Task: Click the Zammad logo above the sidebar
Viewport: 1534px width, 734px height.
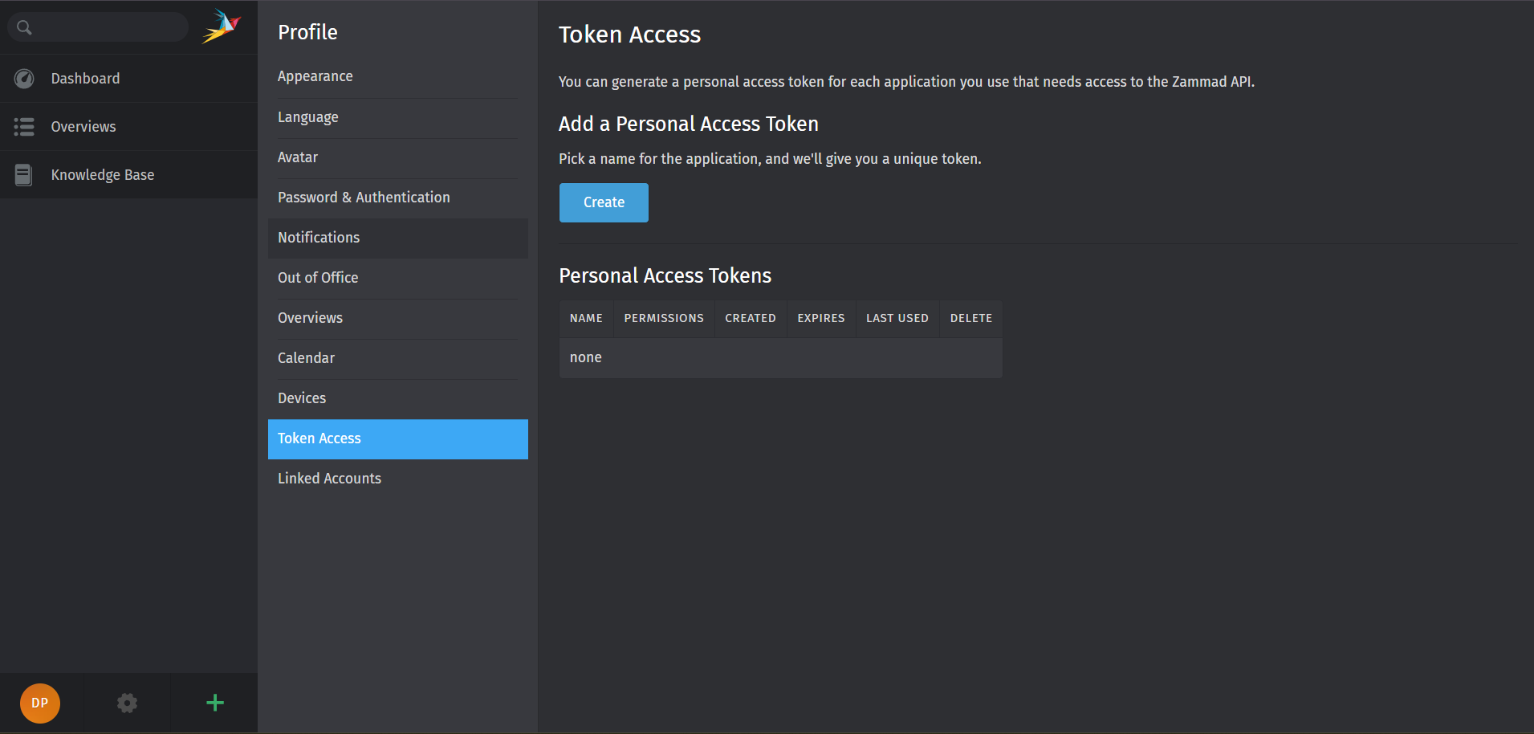Action: pyautogui.click(x=222, y=26)
